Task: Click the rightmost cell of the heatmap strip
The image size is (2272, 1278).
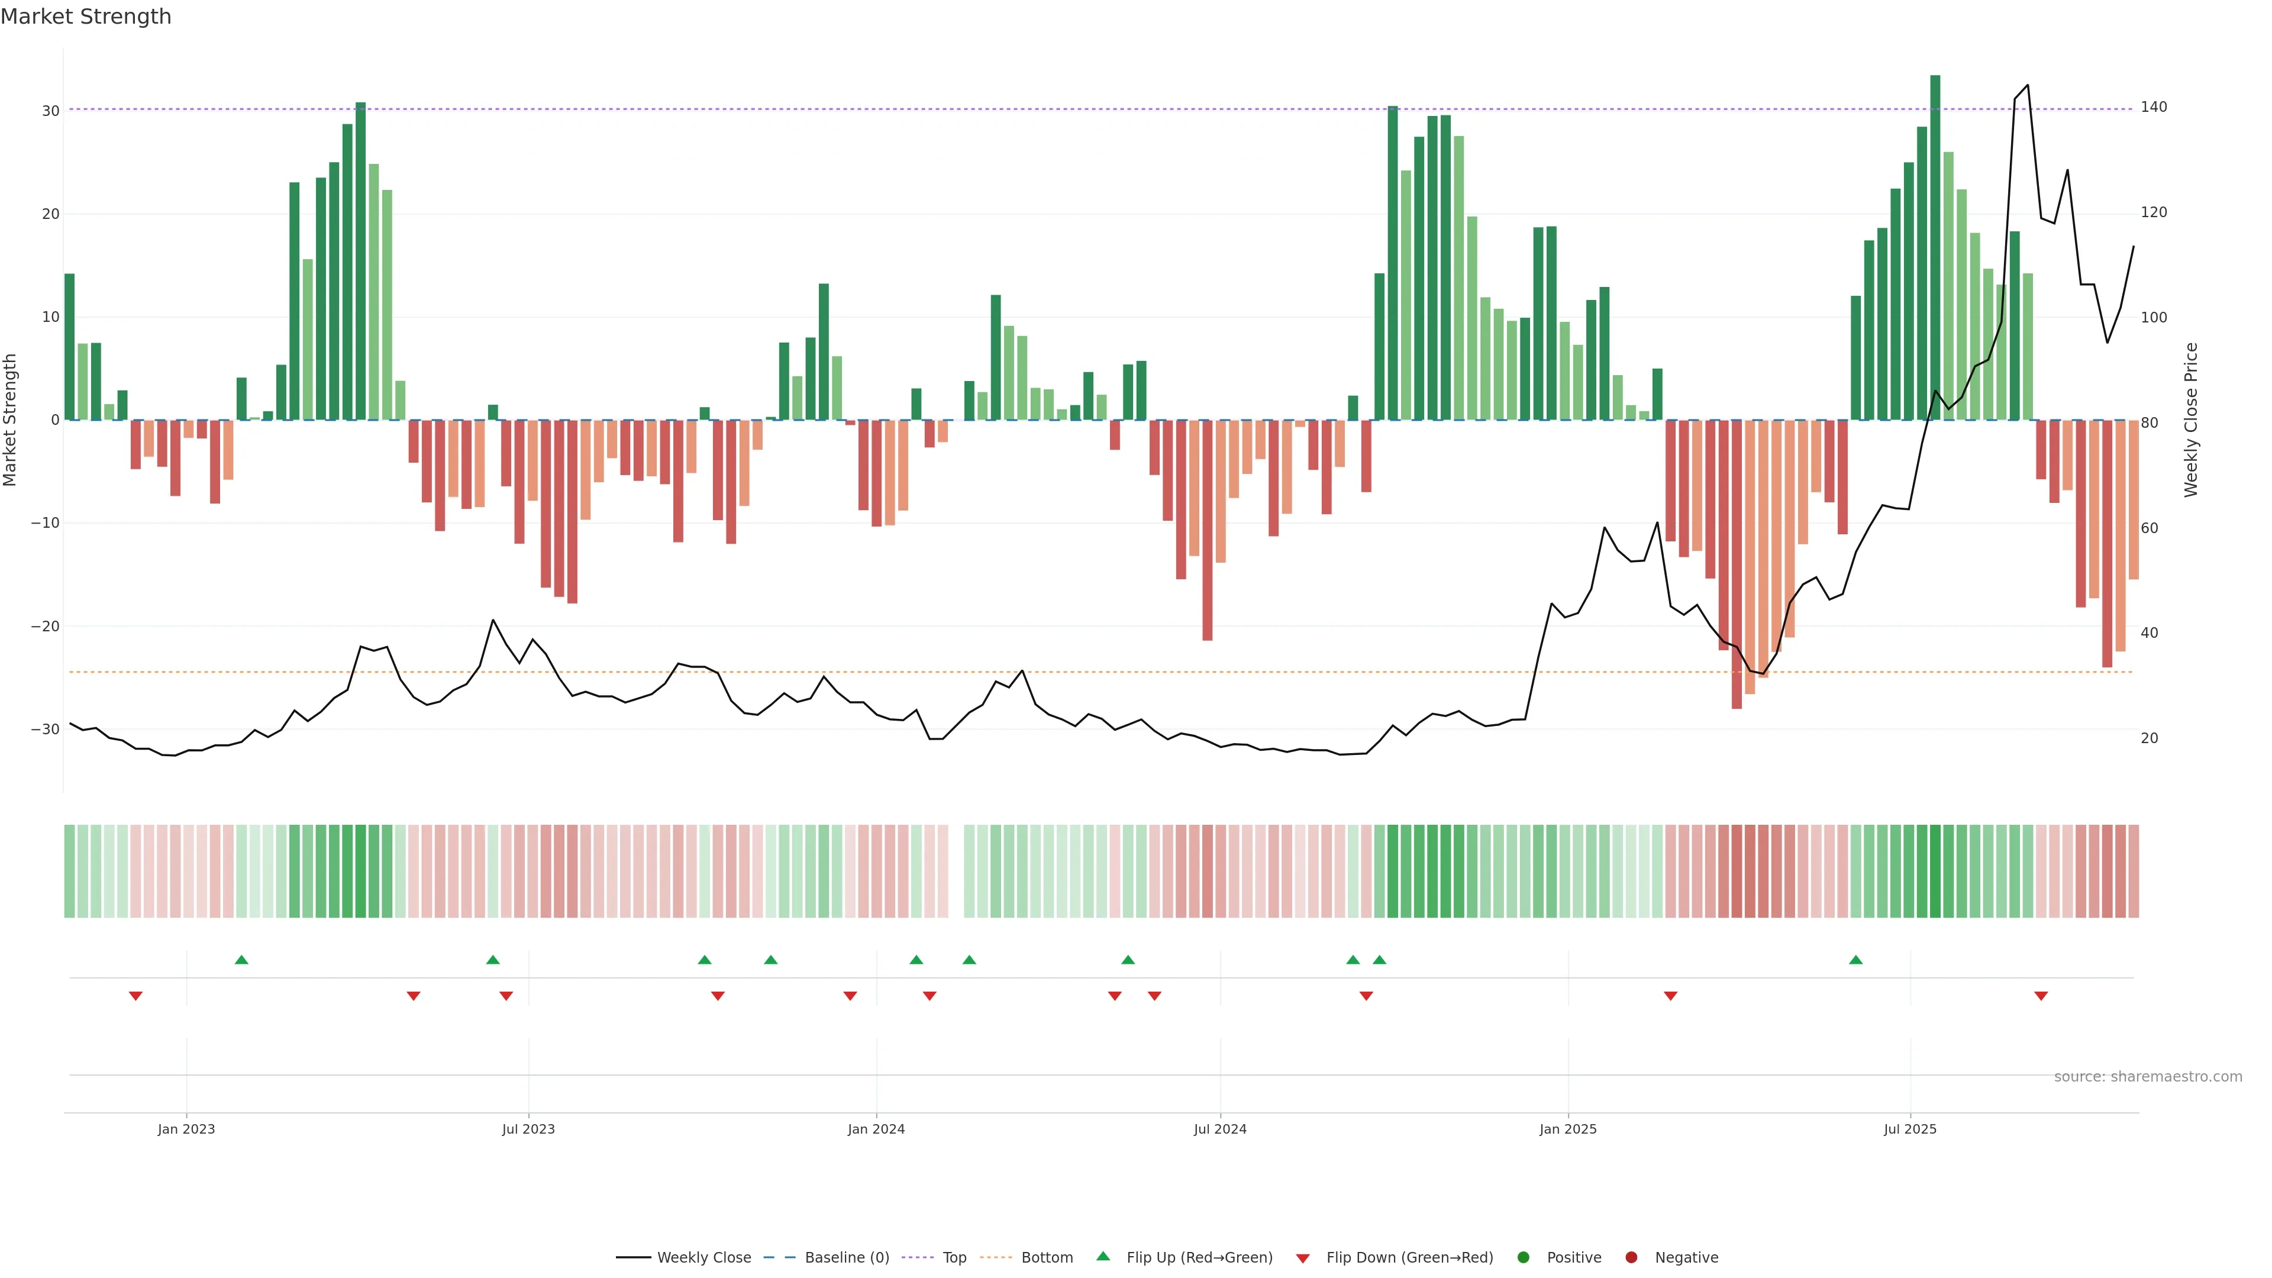Action: click(2134, 872)
